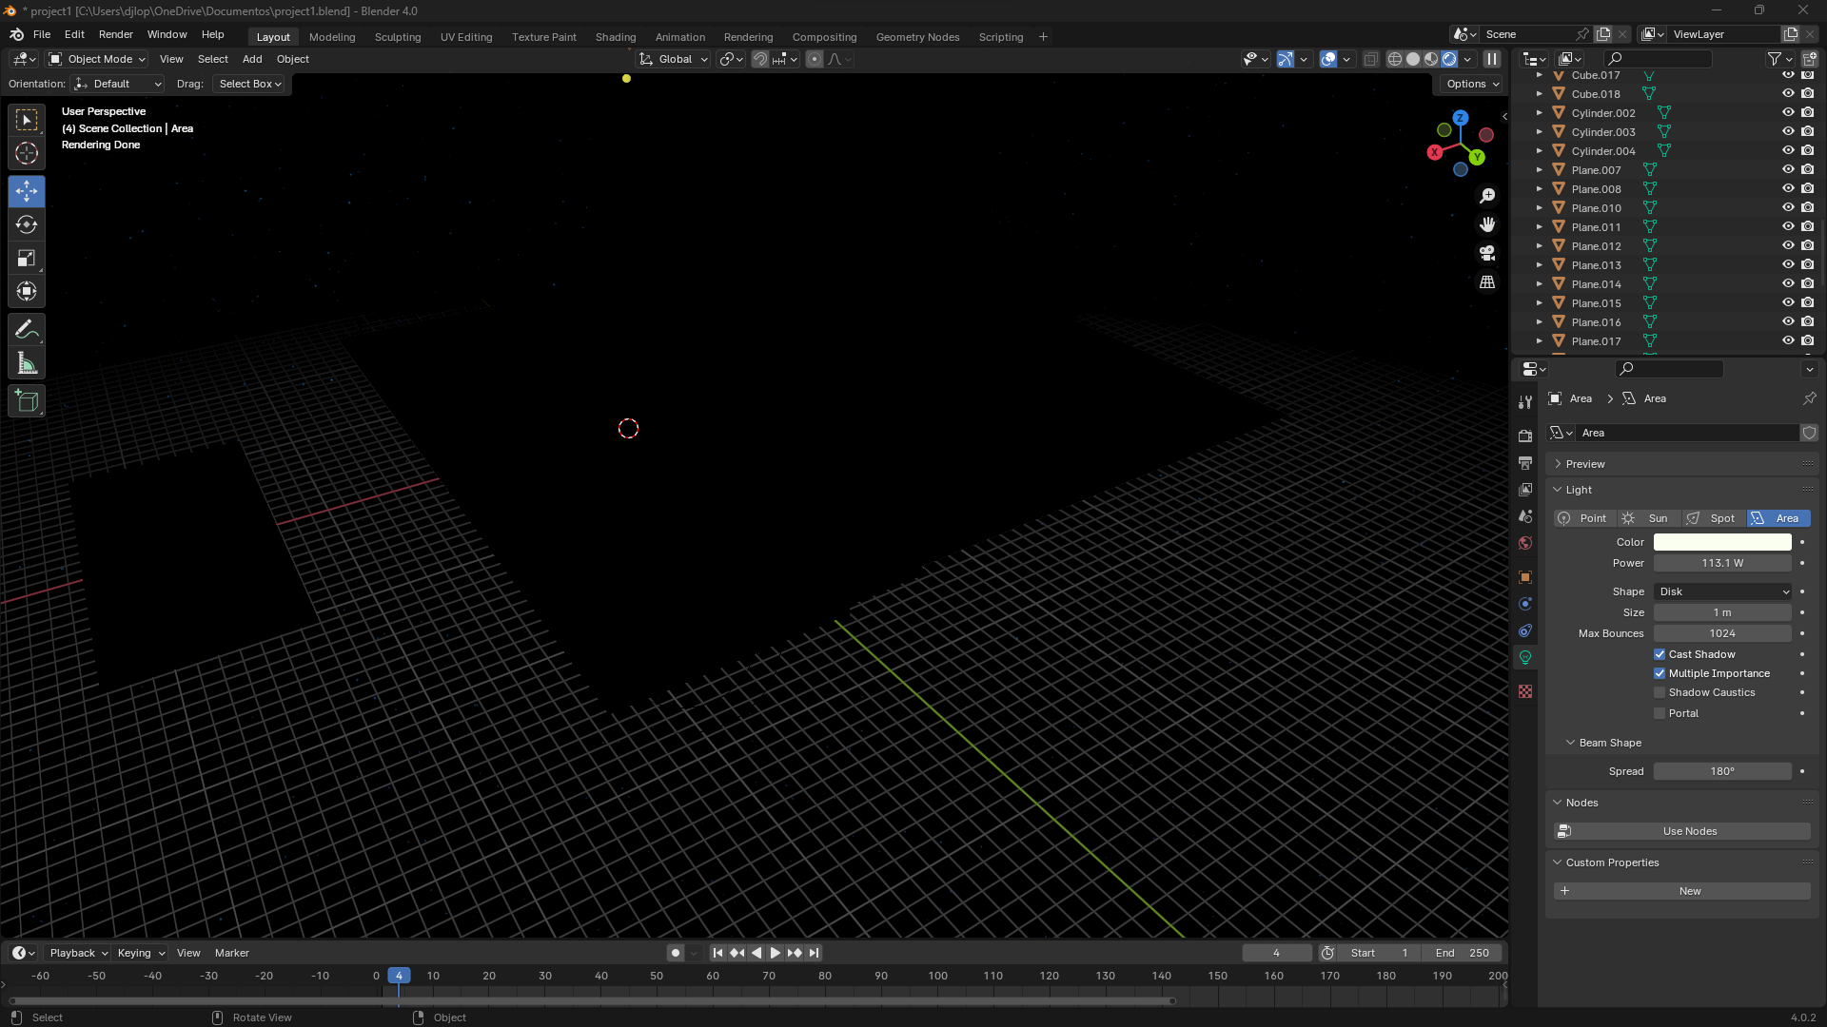The width and height of the screenshot is (1827, 1027).
Task: Disable the Cast Shadow checkbox
Action: tap(1660, 654)
